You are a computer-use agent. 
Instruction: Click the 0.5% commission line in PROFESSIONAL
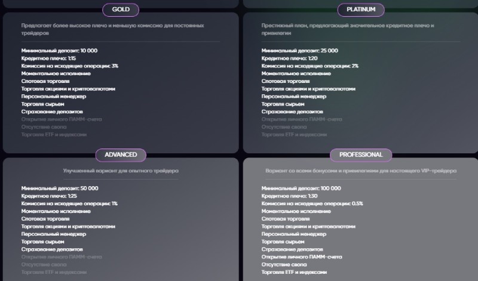pos(312,204)
